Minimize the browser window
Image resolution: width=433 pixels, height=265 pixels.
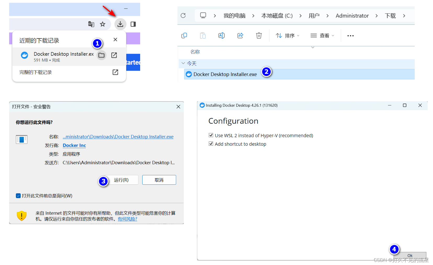(x=126, y=9)
